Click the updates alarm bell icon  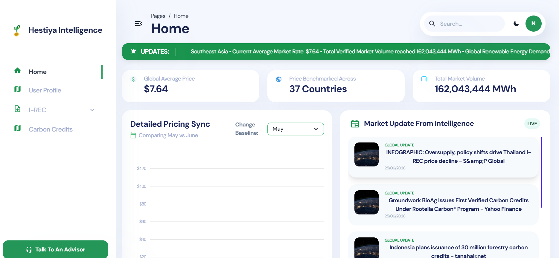pyautogui.click(x=133, y=52)
